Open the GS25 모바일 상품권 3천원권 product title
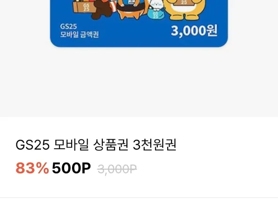 click(96, 145)
